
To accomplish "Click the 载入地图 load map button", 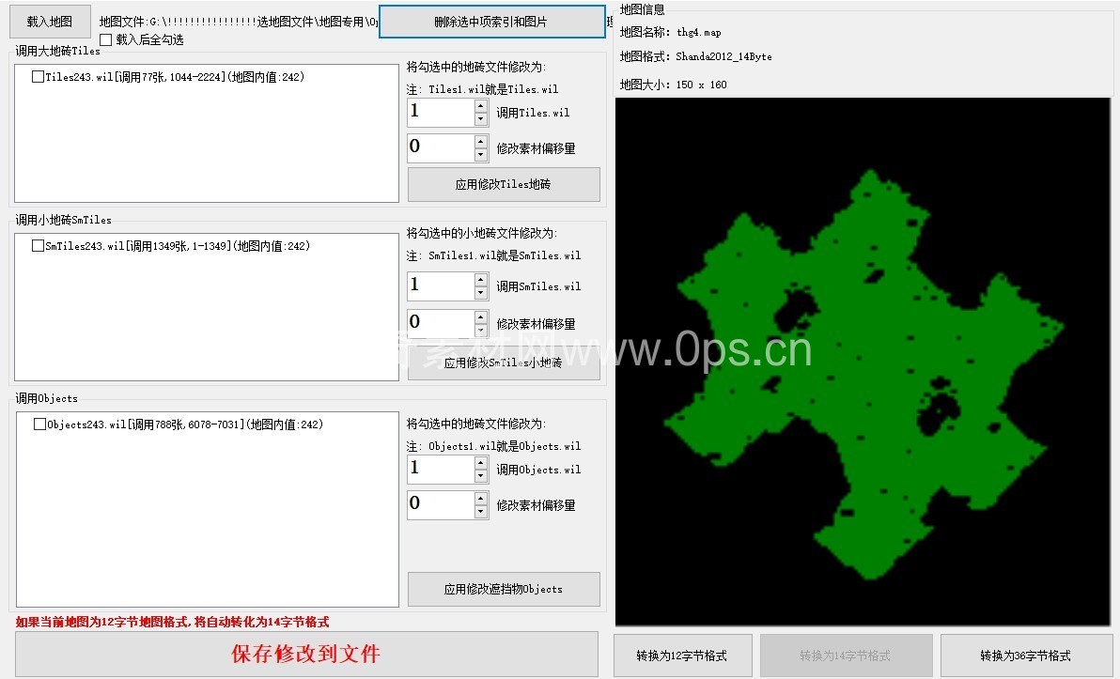I will click(50, 21).
